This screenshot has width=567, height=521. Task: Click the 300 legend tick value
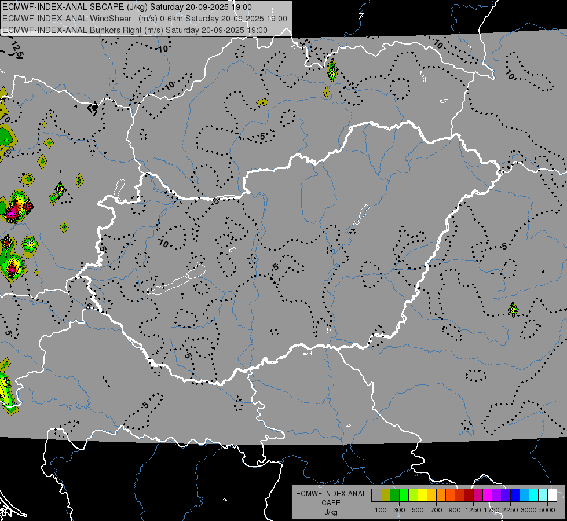(399, 510)
